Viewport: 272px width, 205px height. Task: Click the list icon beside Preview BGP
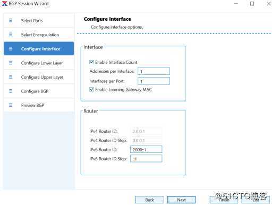11,105
